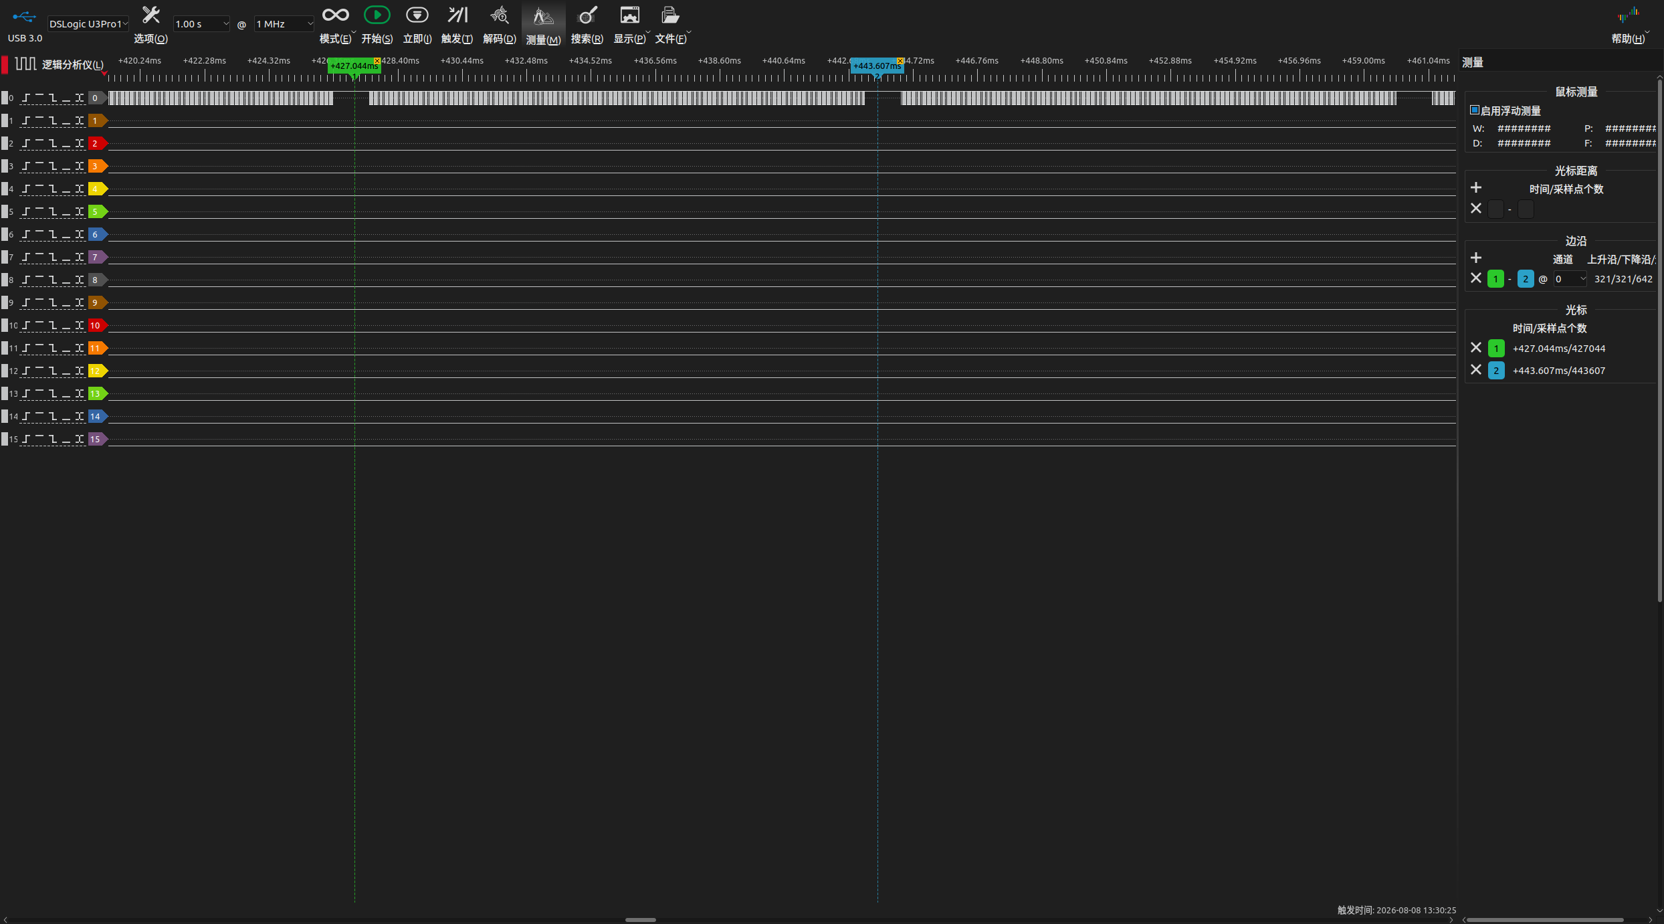Open the Decode protocol icon
1664x924 pixels.
tap(499, 15)
